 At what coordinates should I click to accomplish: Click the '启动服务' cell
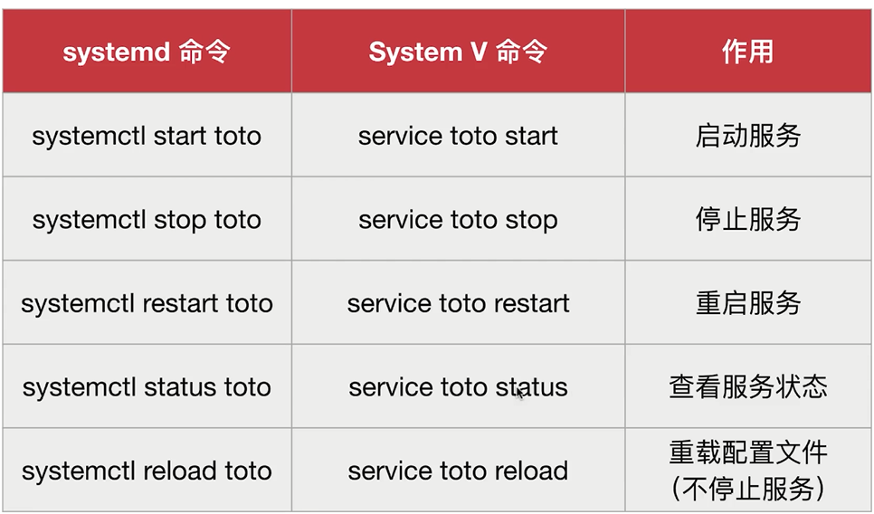click(x=748, y=136)
